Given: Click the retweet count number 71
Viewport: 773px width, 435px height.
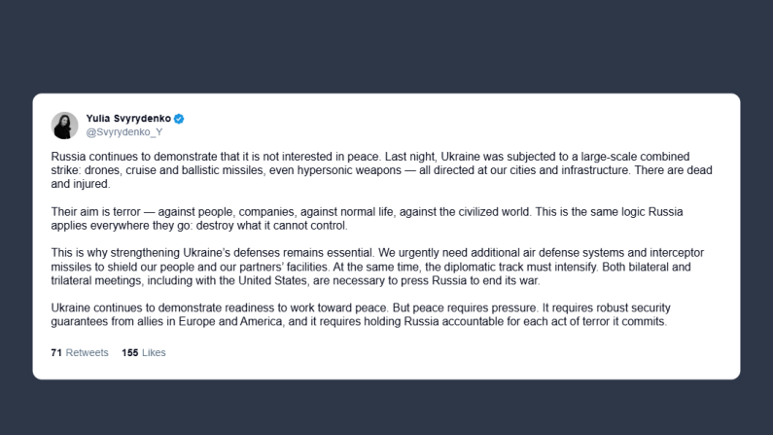Looking at the screenshot, I should click(x=56, y=352).
